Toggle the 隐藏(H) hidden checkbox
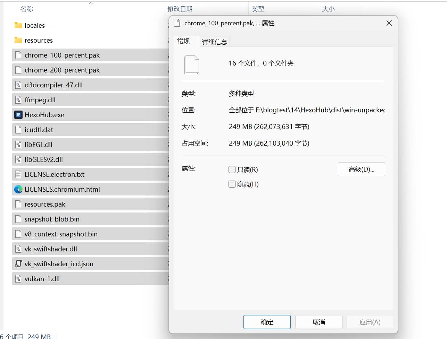The width and height of the screenshot is (447, 339). point(232,184)
